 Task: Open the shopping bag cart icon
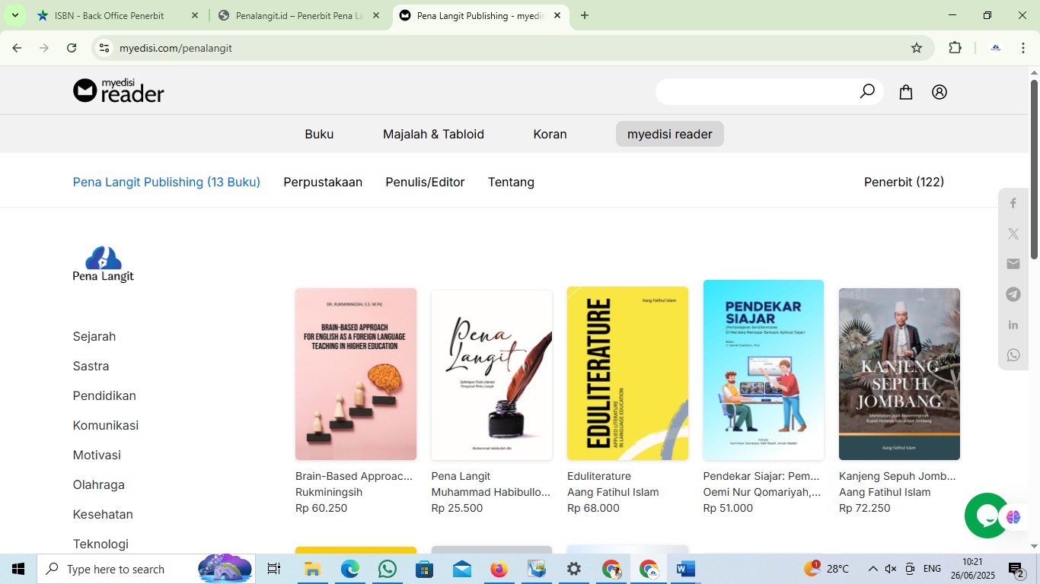tap(906, 92)
